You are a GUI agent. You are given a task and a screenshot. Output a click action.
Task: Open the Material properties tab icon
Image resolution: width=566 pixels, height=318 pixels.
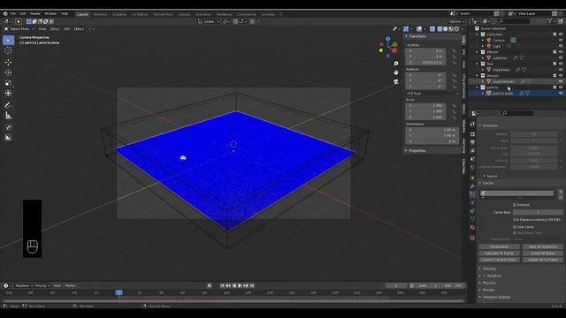point(472,228)
